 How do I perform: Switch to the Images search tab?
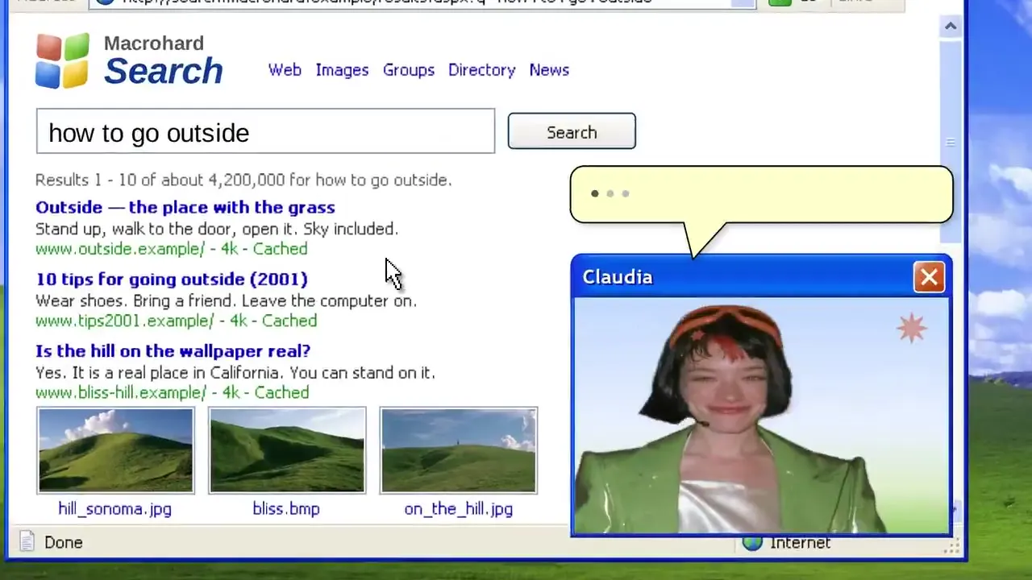(342, 70)
